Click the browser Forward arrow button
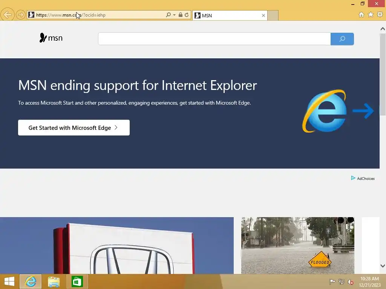The height and width of the screenshot is (289, 386). (x=21, y=15)
